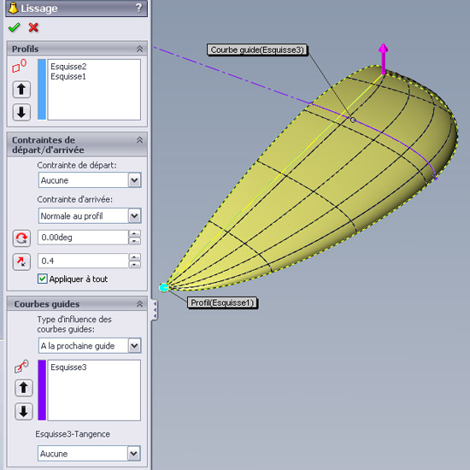The width and height of the screenshot is (470, 470).
Task: Move guide curve down in Courbes guides
Action: click(x=24, y=411)
